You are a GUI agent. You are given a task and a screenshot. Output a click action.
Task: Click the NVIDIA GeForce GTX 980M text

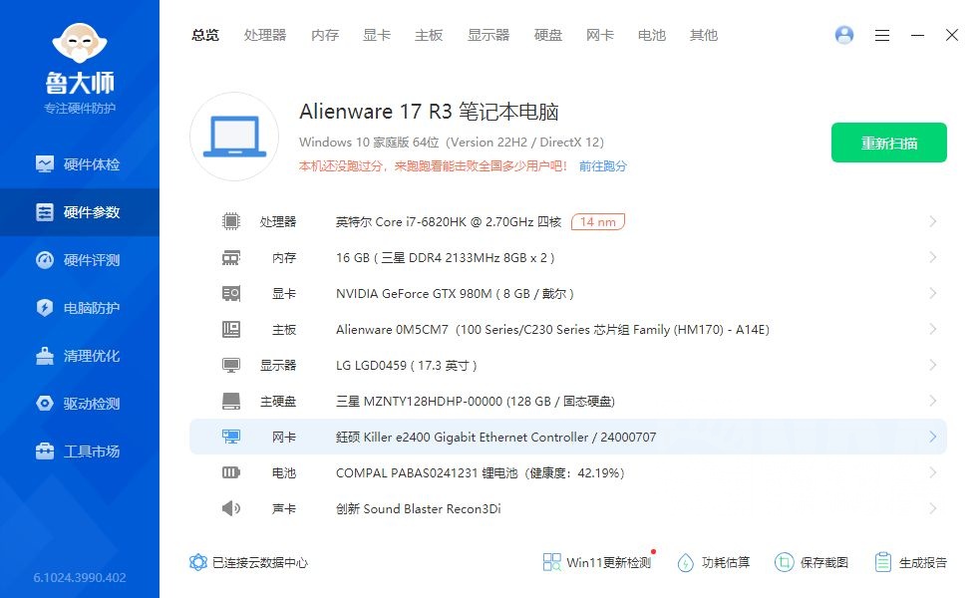point(455,293)
